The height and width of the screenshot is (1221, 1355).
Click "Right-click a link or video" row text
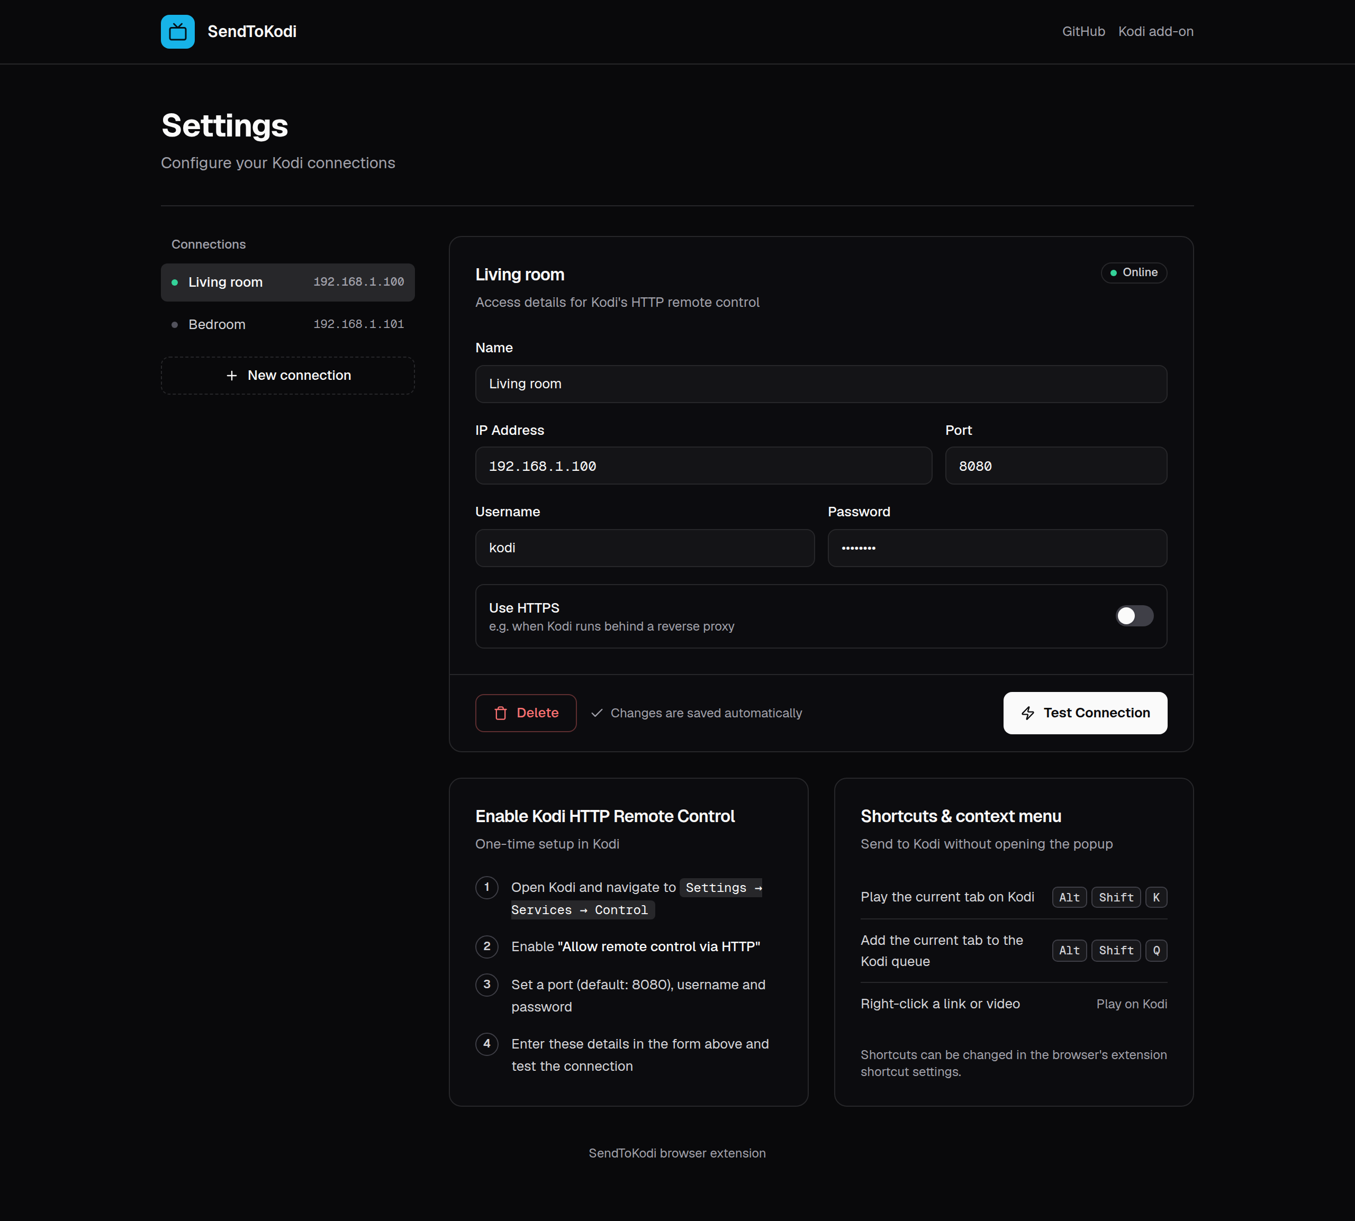click(x=940, y=1004)
